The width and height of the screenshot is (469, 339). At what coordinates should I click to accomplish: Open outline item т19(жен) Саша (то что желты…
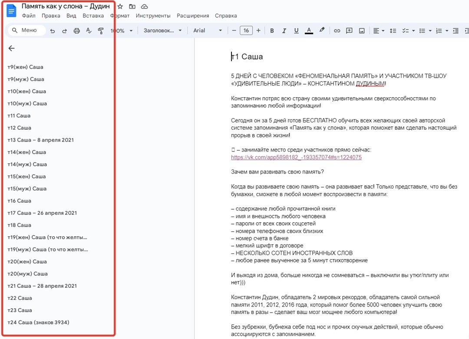(x=47, y=237)
